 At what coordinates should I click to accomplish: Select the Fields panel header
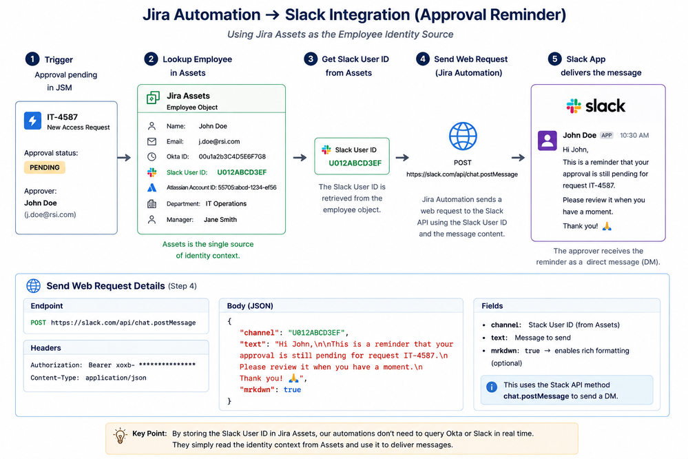coord(567,306)
